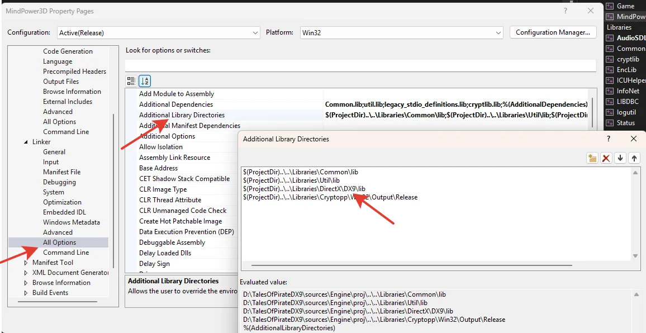Click the help icon in Additional Library Directories
Viewport: 646px width, 333px height.
(x=609, y=139)
